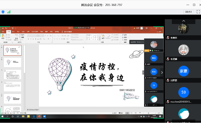201x123 pixels.
Task: Select participant avatar labeled 家豪
Action: click(184, 71)
